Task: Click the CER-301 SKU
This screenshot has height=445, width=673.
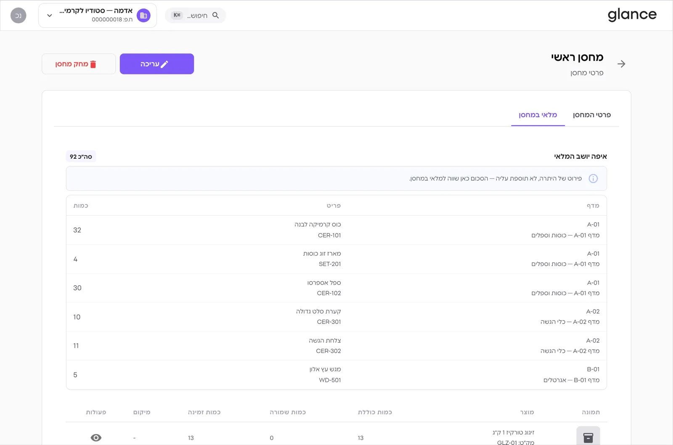Action: coord(329,322)
